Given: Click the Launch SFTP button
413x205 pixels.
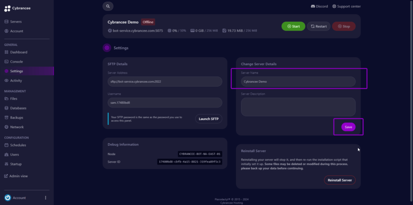Looking at the screenshot, I should click(209, 119).
